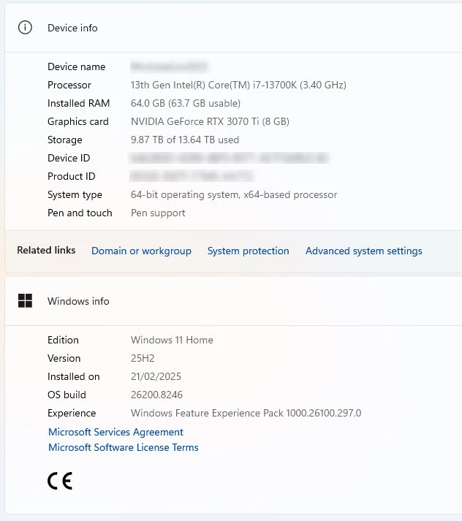The height and width of the screenshot is (521, 462).
Task: Click the NVIDIA GeForce RTX 3070 Ti text
Action: 210,121
